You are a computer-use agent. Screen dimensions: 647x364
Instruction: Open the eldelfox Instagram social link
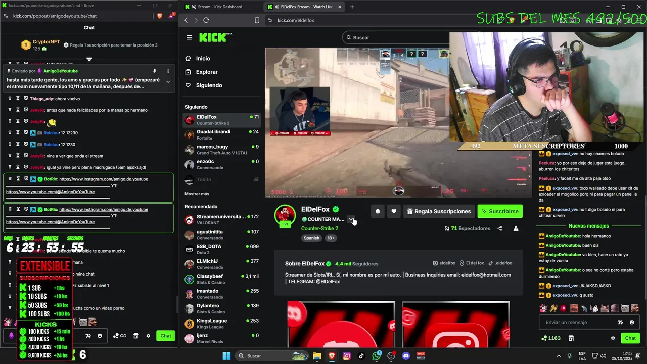click(x=444, y=263)
